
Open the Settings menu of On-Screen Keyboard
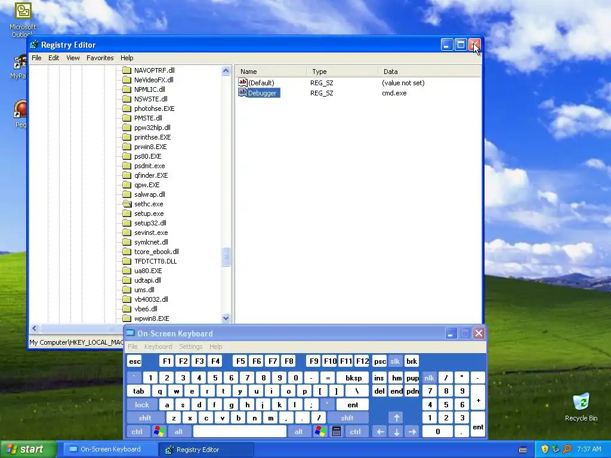(190, 346)
